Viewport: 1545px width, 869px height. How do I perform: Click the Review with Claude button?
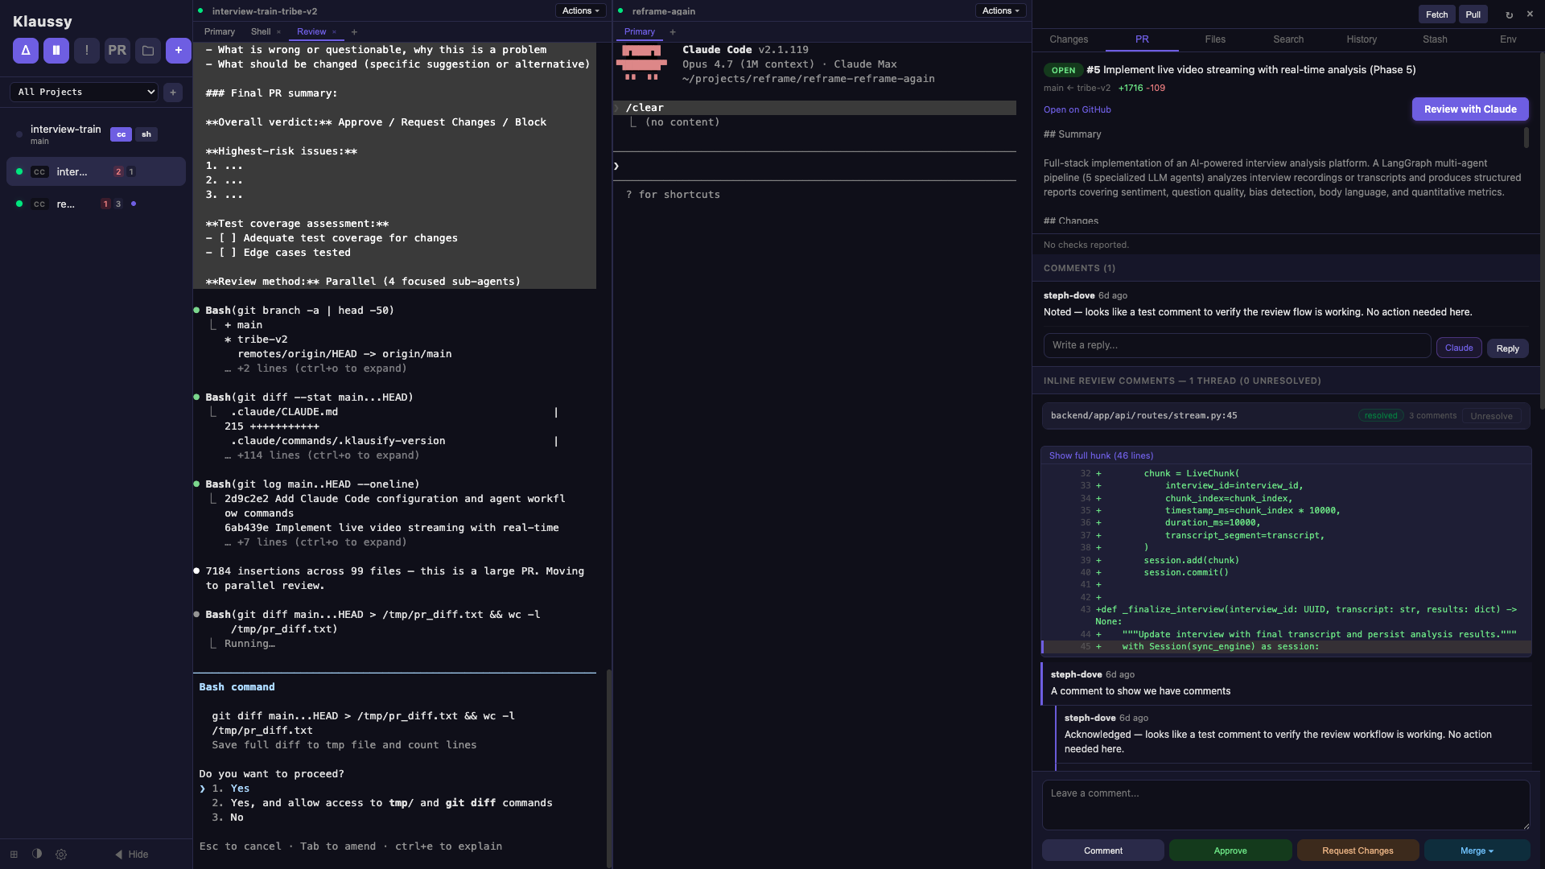tap(1469, 109)
